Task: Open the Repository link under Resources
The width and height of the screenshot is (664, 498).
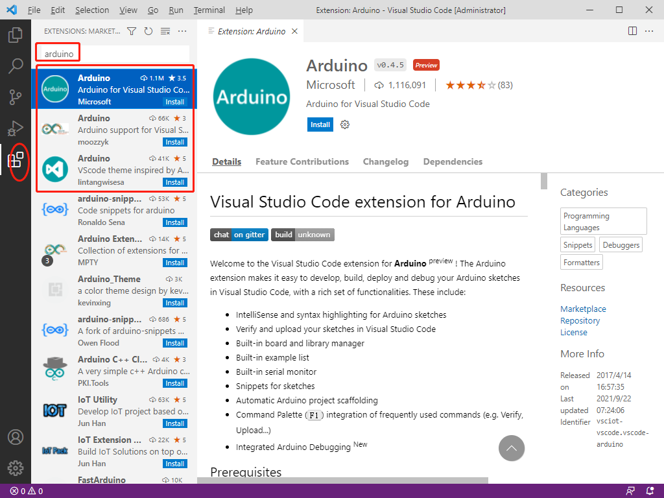Action: pyautogui.click(x=580, y=320)
